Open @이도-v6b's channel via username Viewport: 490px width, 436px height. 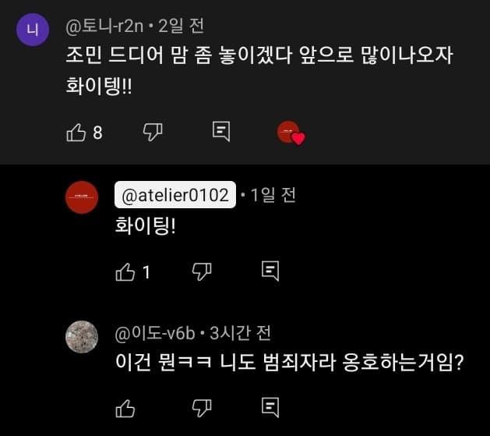pyautogui.click(x=154, y=333)
